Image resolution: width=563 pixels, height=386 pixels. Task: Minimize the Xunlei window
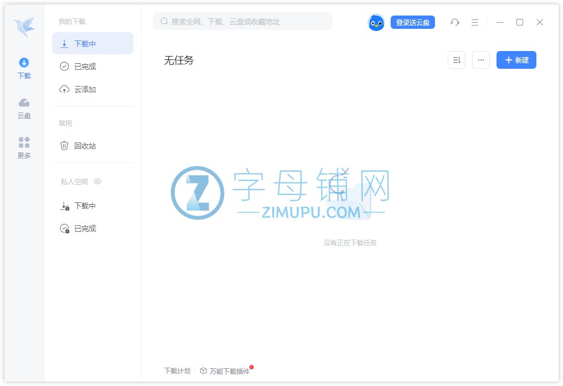[500, 22]
